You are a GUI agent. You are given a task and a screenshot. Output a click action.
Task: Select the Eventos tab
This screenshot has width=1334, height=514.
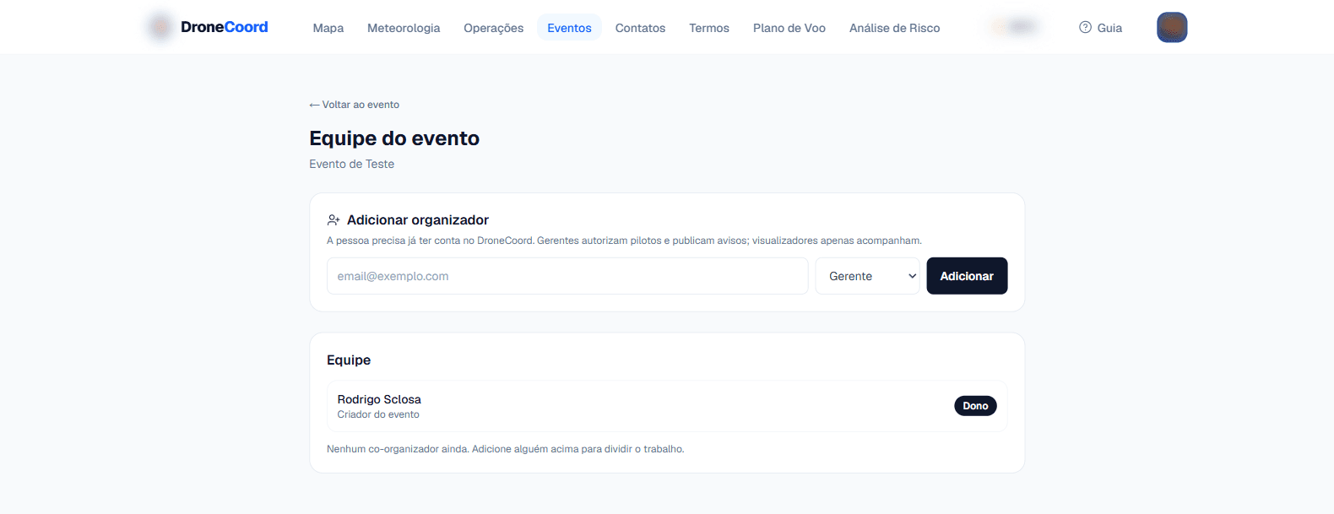coord(569,28)
